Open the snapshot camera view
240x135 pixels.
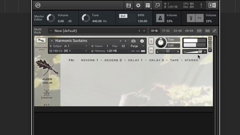pyautogui.click(x=133, y=41)
